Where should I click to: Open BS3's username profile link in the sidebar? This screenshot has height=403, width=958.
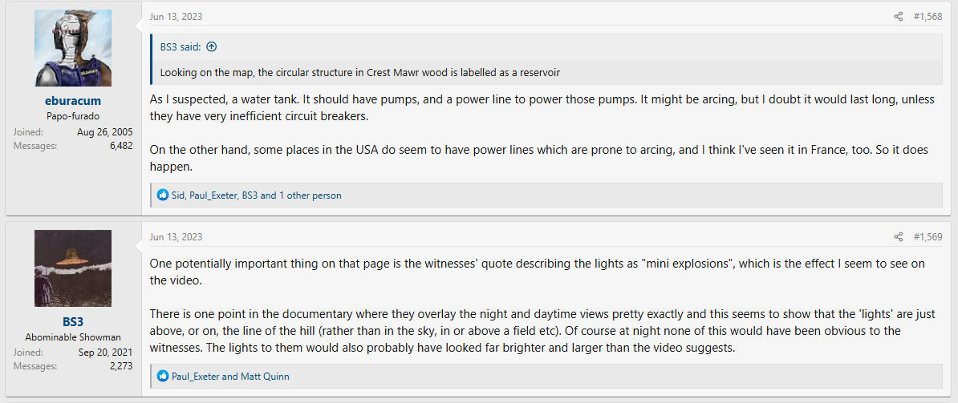(x=73, y=321)
